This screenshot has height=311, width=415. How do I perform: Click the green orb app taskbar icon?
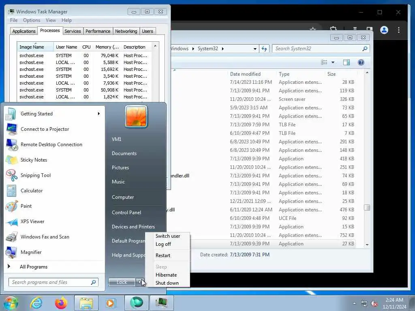point(137,303)
